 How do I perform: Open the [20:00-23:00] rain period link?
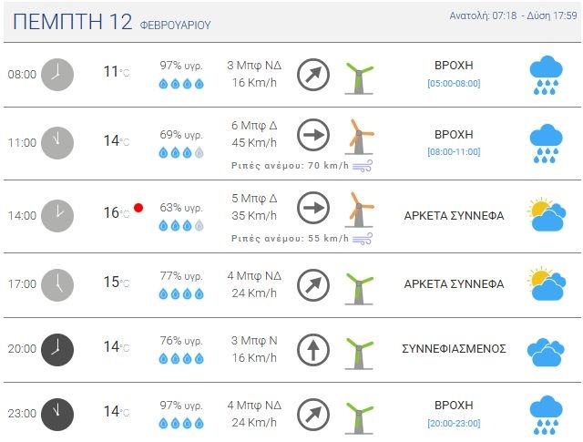[454, 423]
